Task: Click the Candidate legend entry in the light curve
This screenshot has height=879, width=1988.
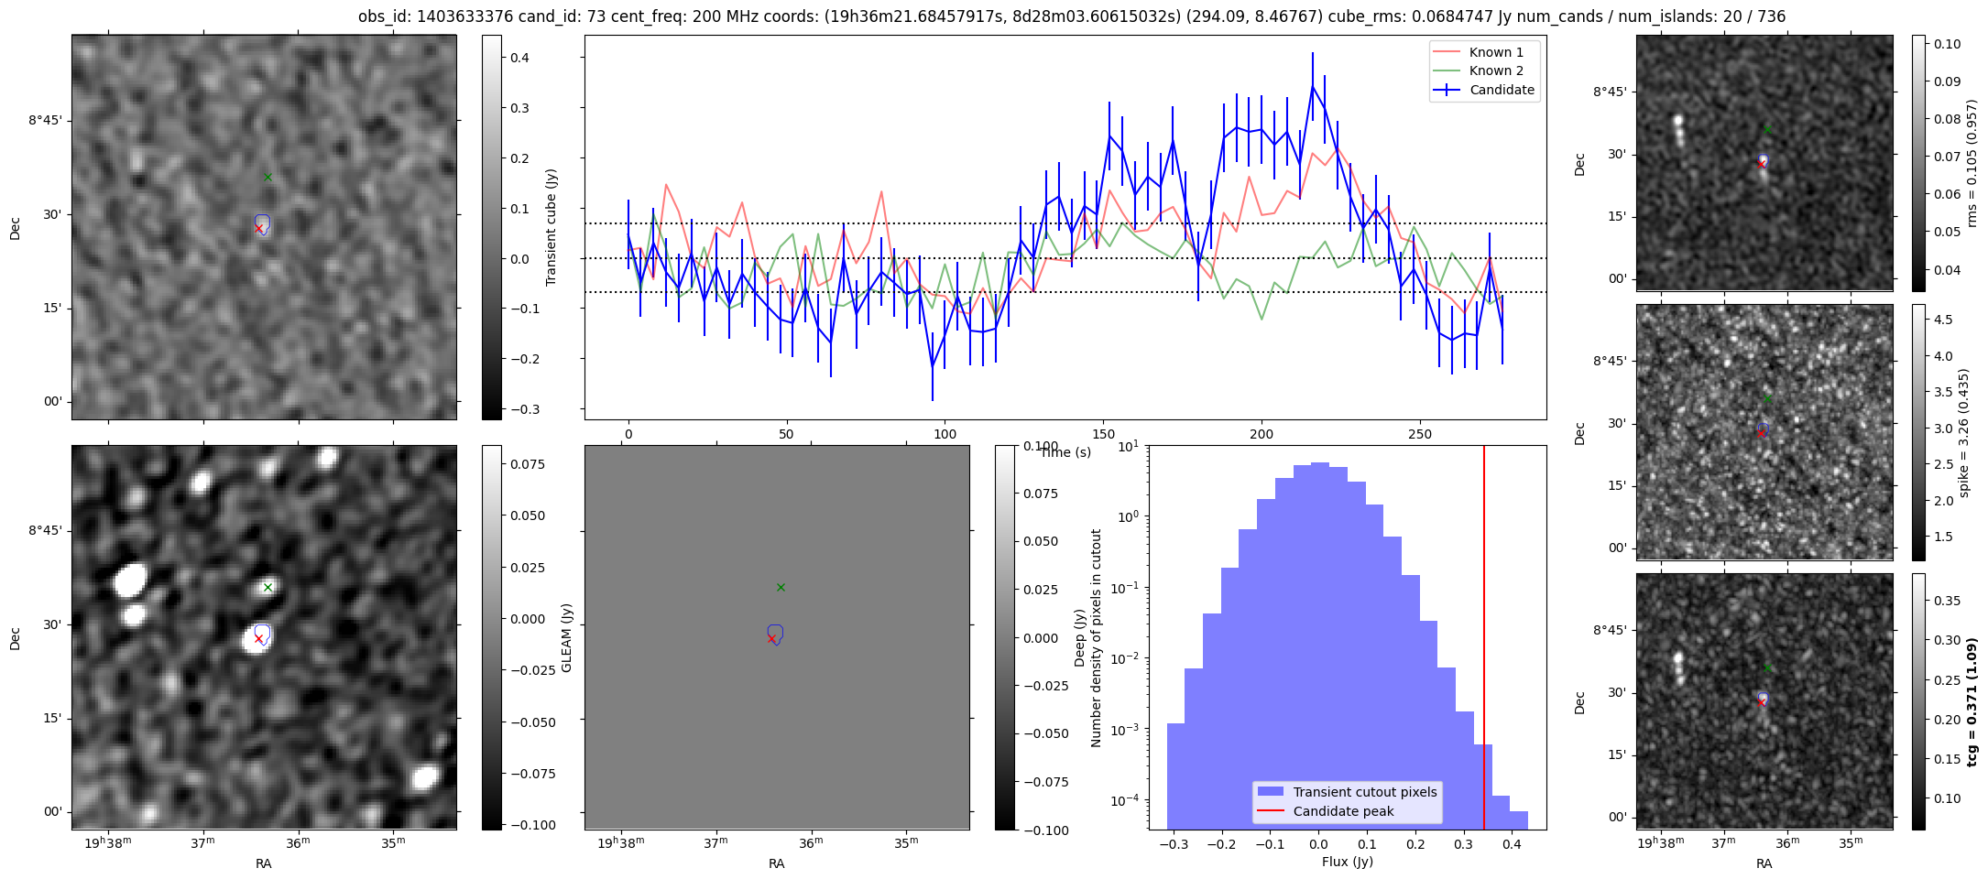Action: point(1483,90)
